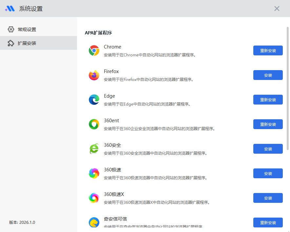Click the Chrome title text
Viewport: 290px width, 232px height.
click(x=112, y=47)
